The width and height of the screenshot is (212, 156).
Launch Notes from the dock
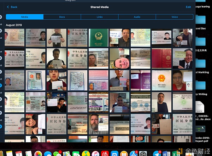coord(9,154)
